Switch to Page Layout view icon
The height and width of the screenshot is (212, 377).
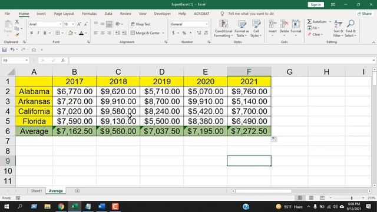tap(311, 198)
